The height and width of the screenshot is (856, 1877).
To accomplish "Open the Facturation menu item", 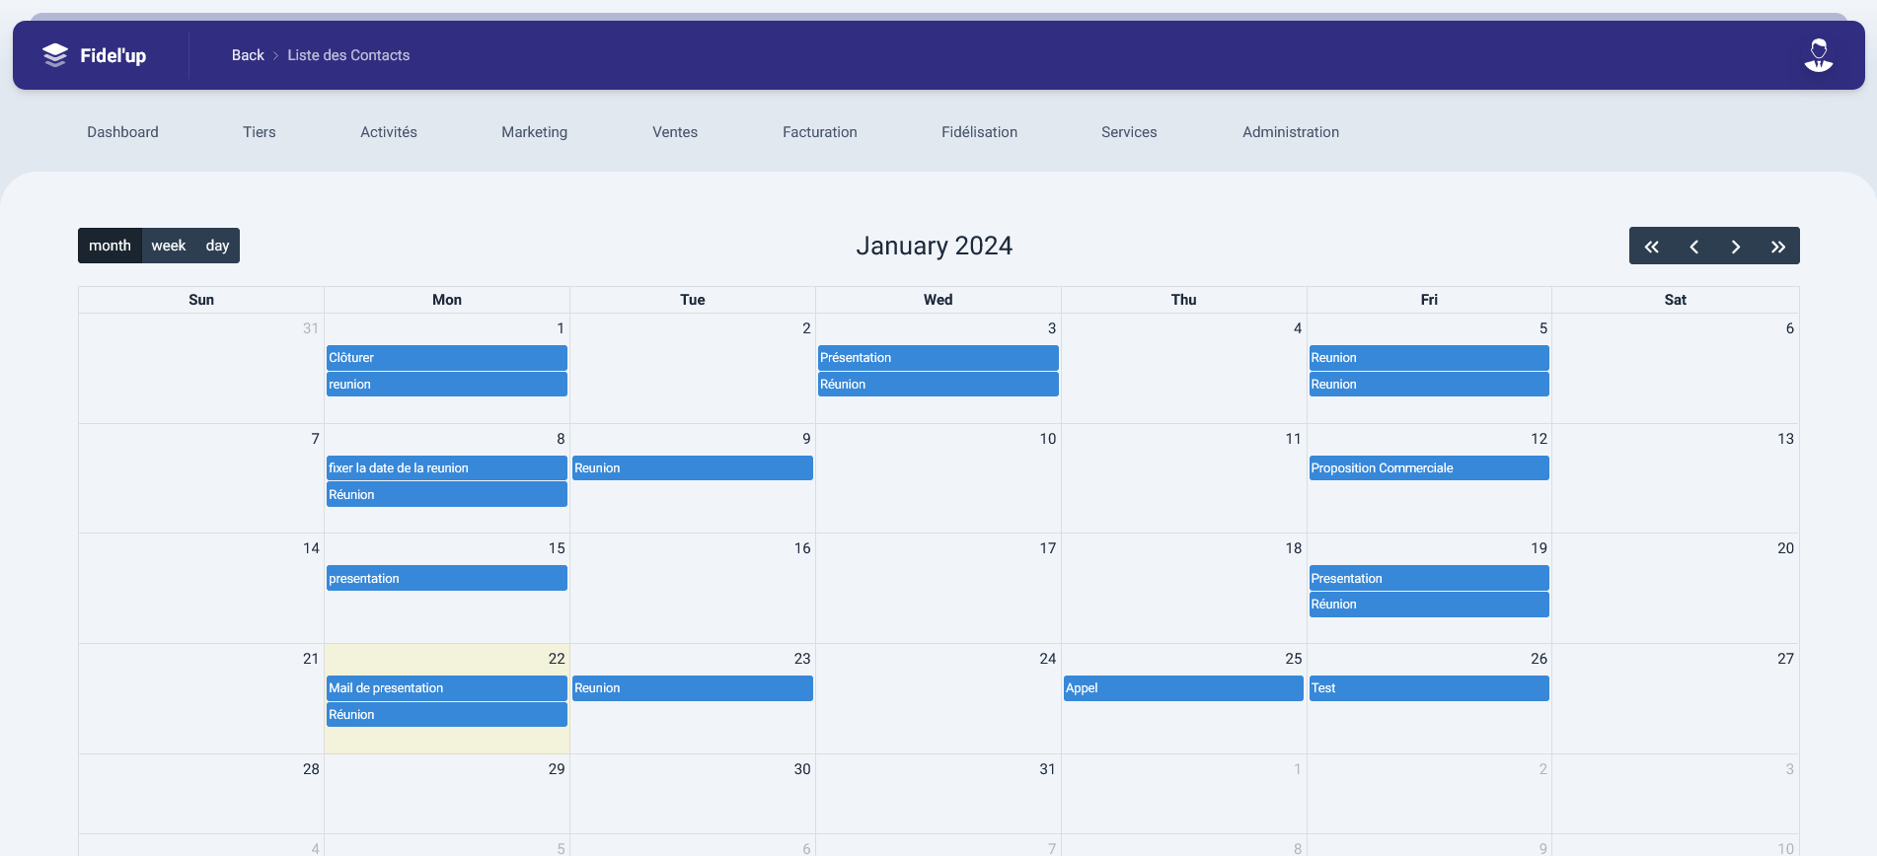I will coord(819,132).
